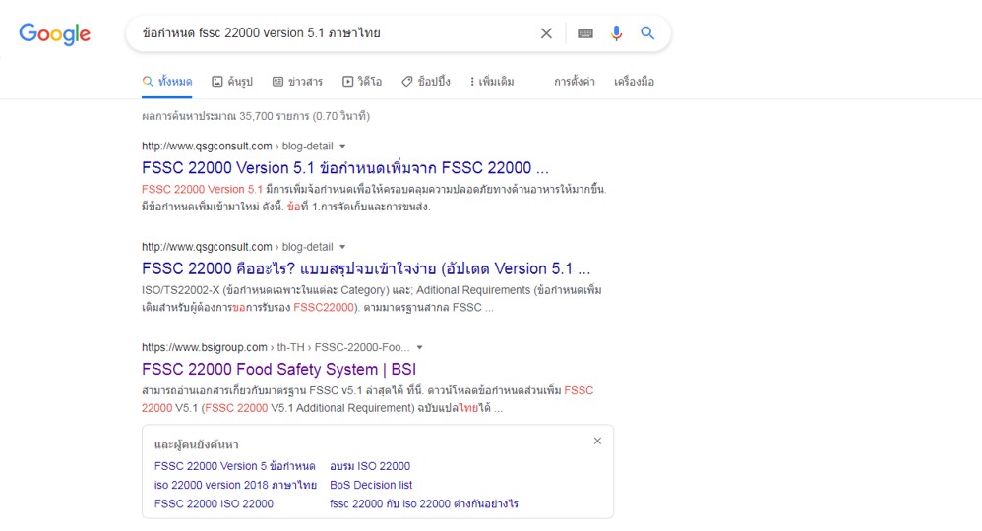
Task: Expand dropdown arrow beside second qsgconsult URL
Action: (x=342, y=248)
